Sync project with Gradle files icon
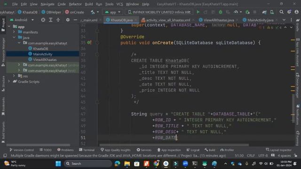Screen dimensions: 301x169 pos(264,12)
